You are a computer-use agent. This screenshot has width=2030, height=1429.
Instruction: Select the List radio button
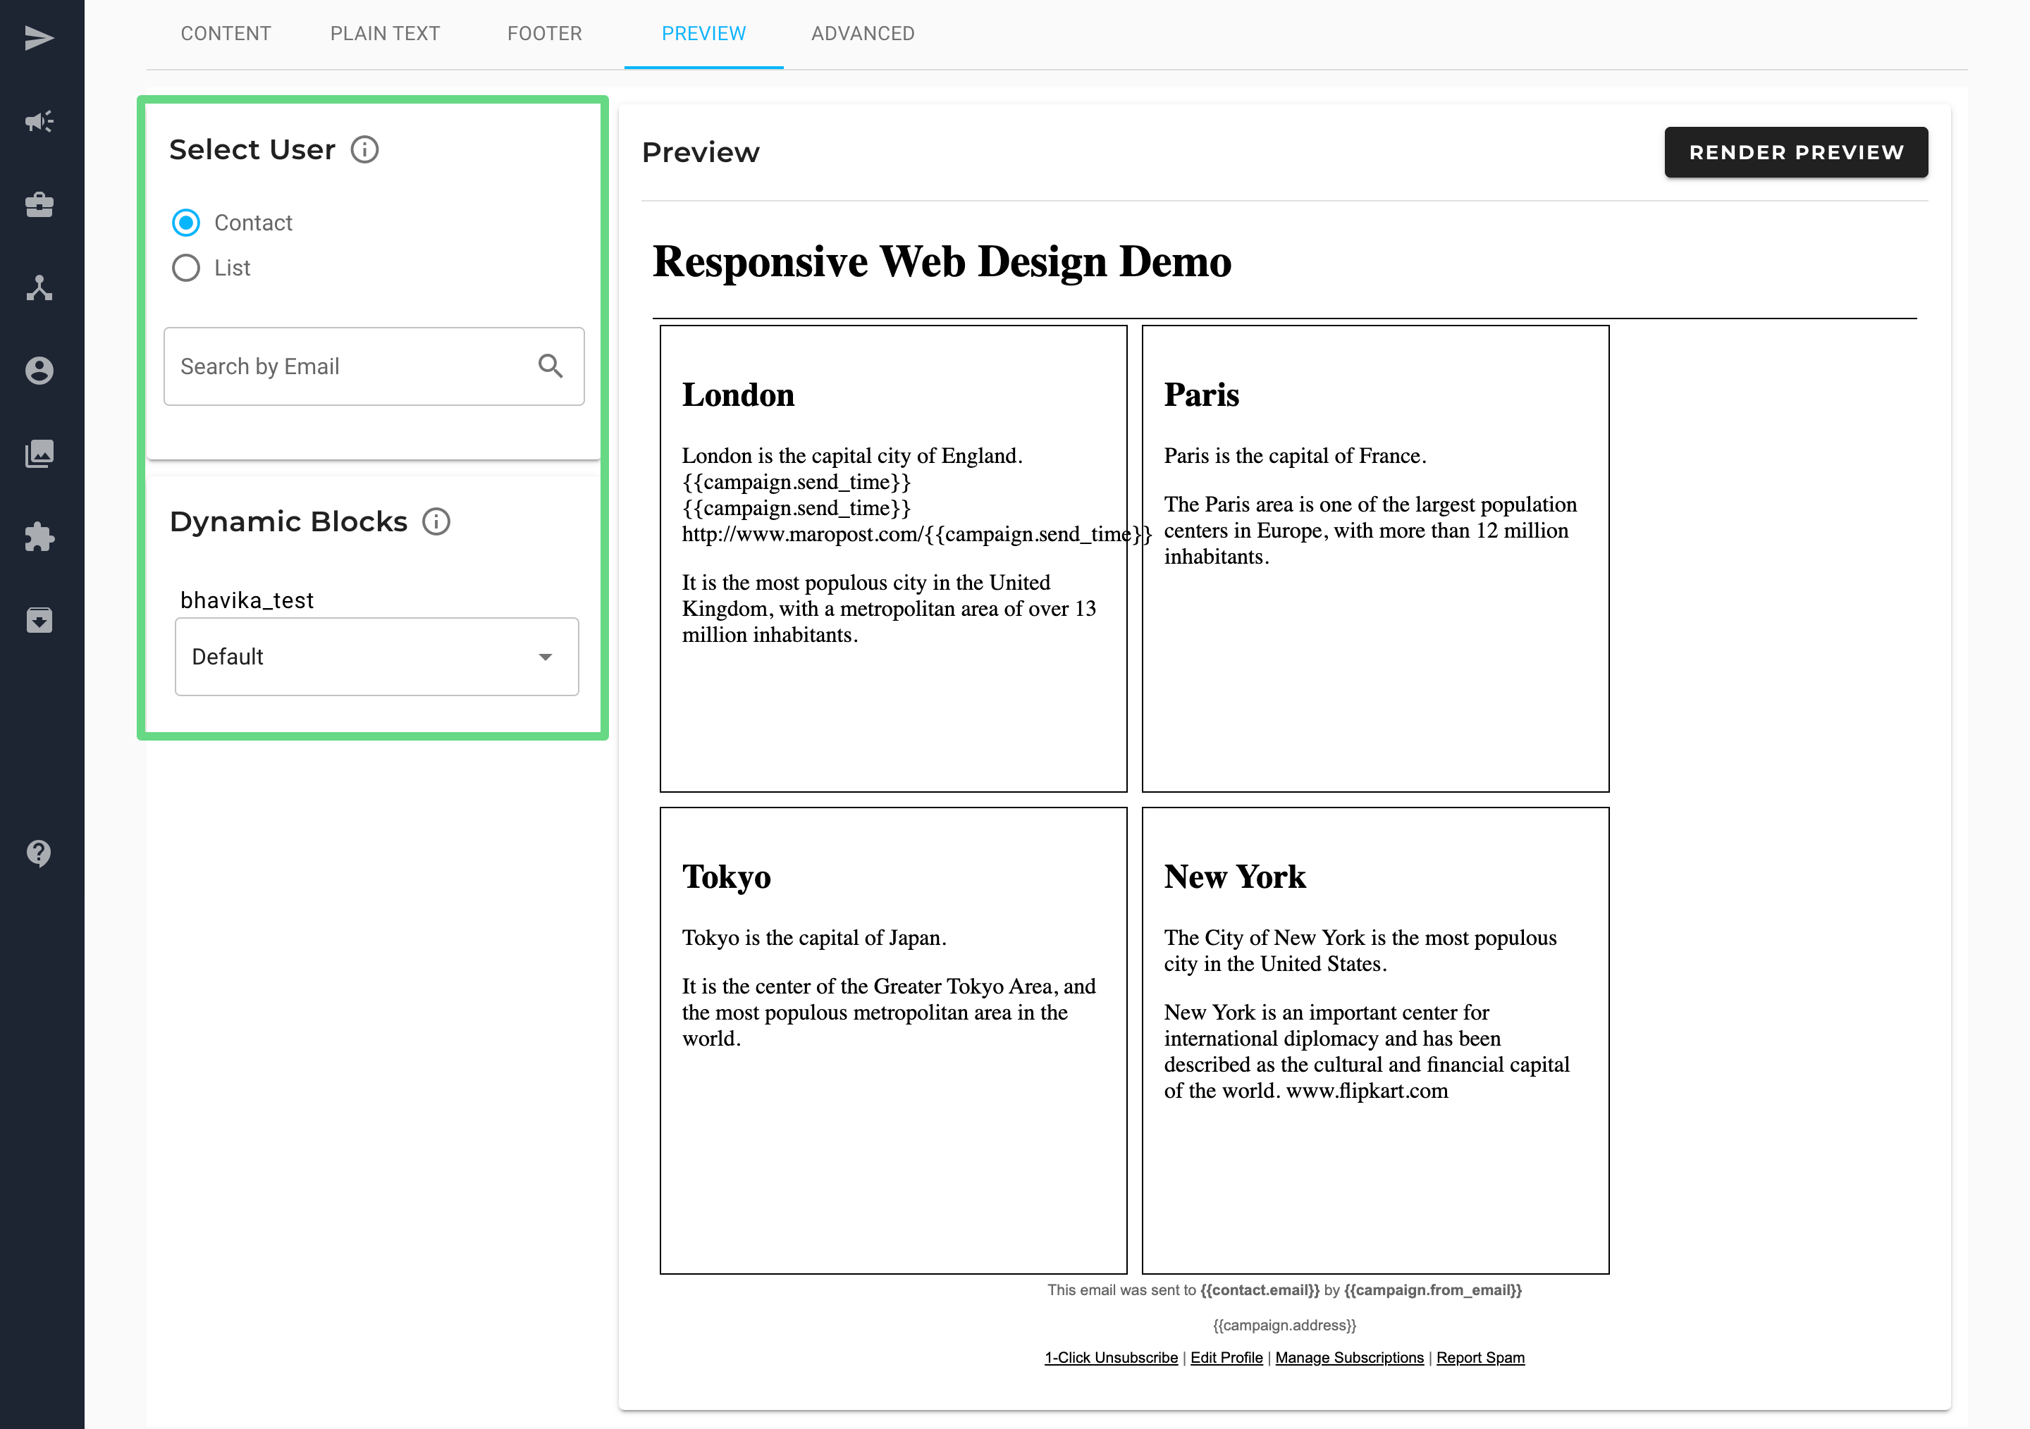point(185,268)
